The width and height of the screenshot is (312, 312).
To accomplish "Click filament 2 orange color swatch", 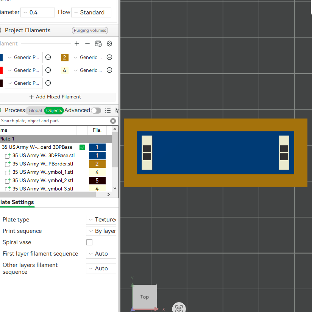I will pyautogui.click(x=65, y=58).
